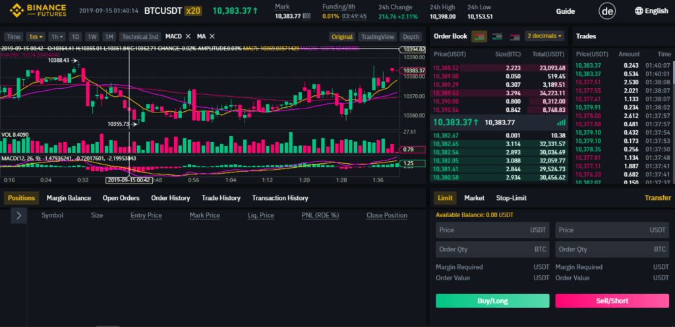Open the Guide link

[x=565, y=11]
